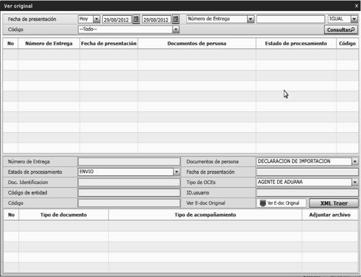
Task: Click the Ver E-doc Original document icon
Action: [x=262, y=203]
